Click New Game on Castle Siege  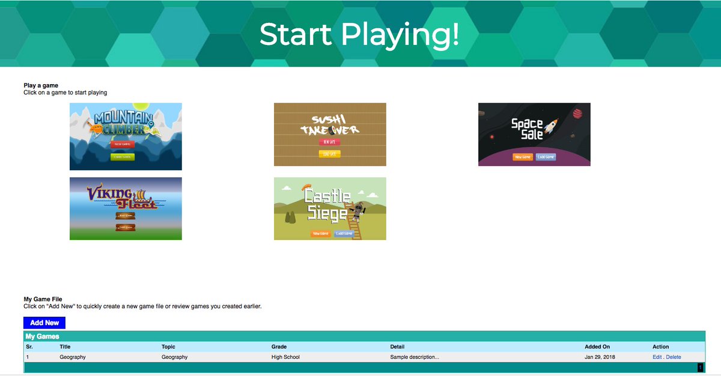[322, 234]
